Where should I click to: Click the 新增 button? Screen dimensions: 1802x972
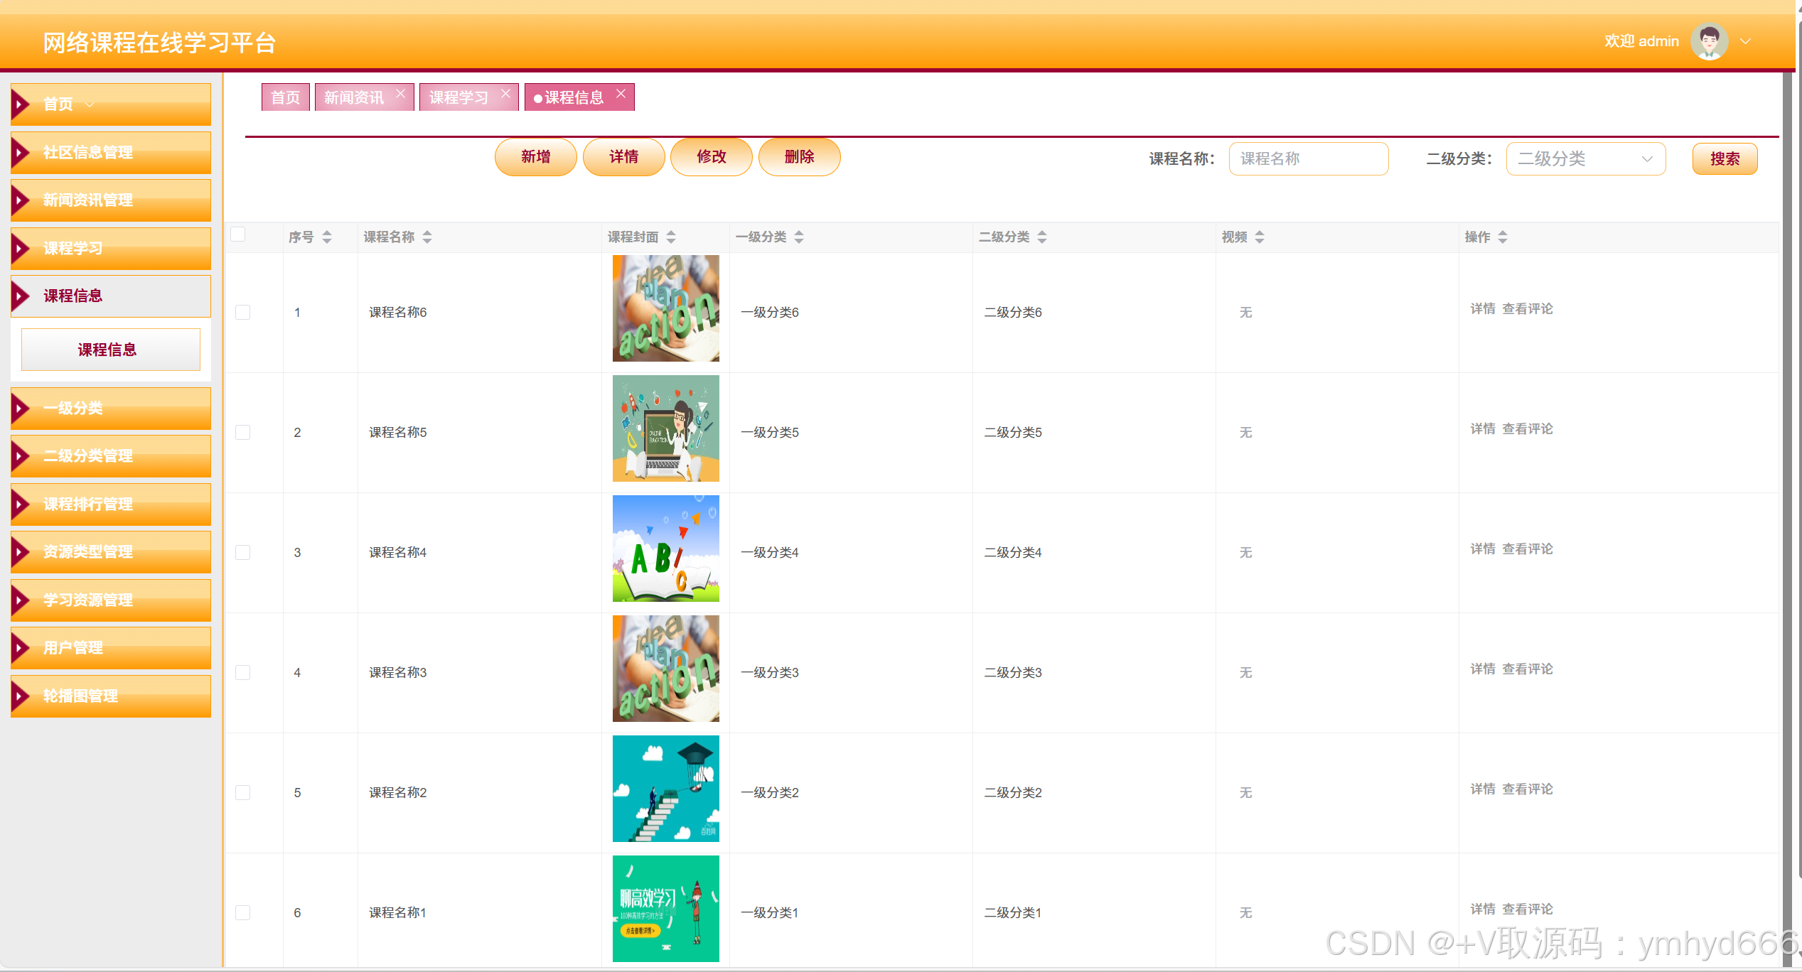click(535, 156)
